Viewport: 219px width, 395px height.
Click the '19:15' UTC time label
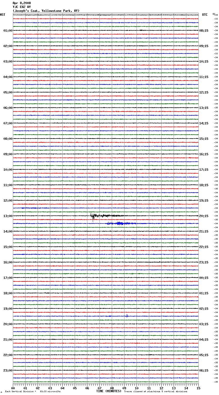tap(204, 201)
